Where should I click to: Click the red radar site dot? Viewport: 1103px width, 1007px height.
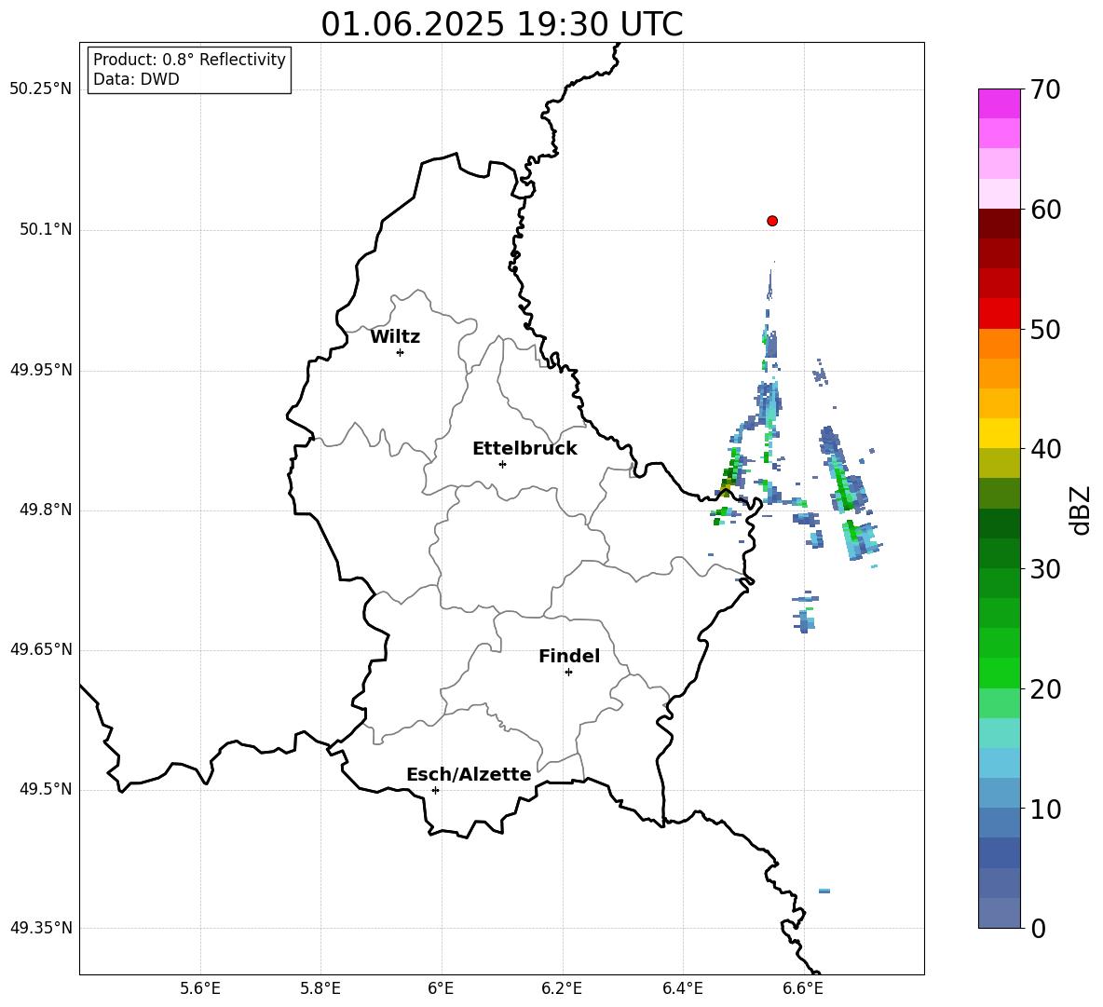[x=772, y=221]
